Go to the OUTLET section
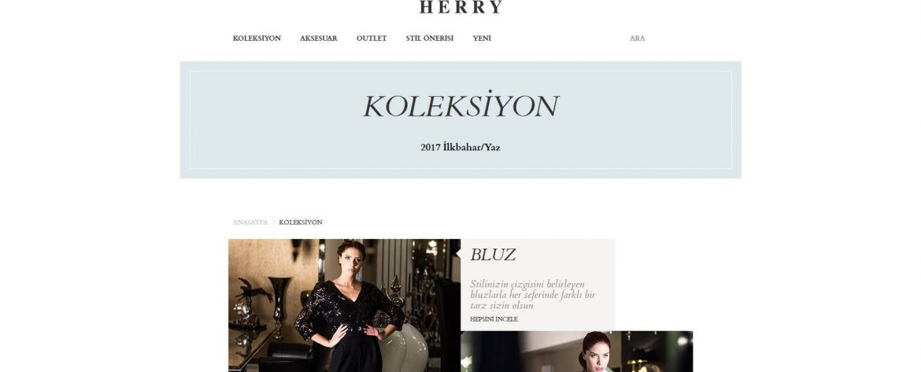Image resolution: width=921 pixels, height=372 pixels. tap(372, 38)
